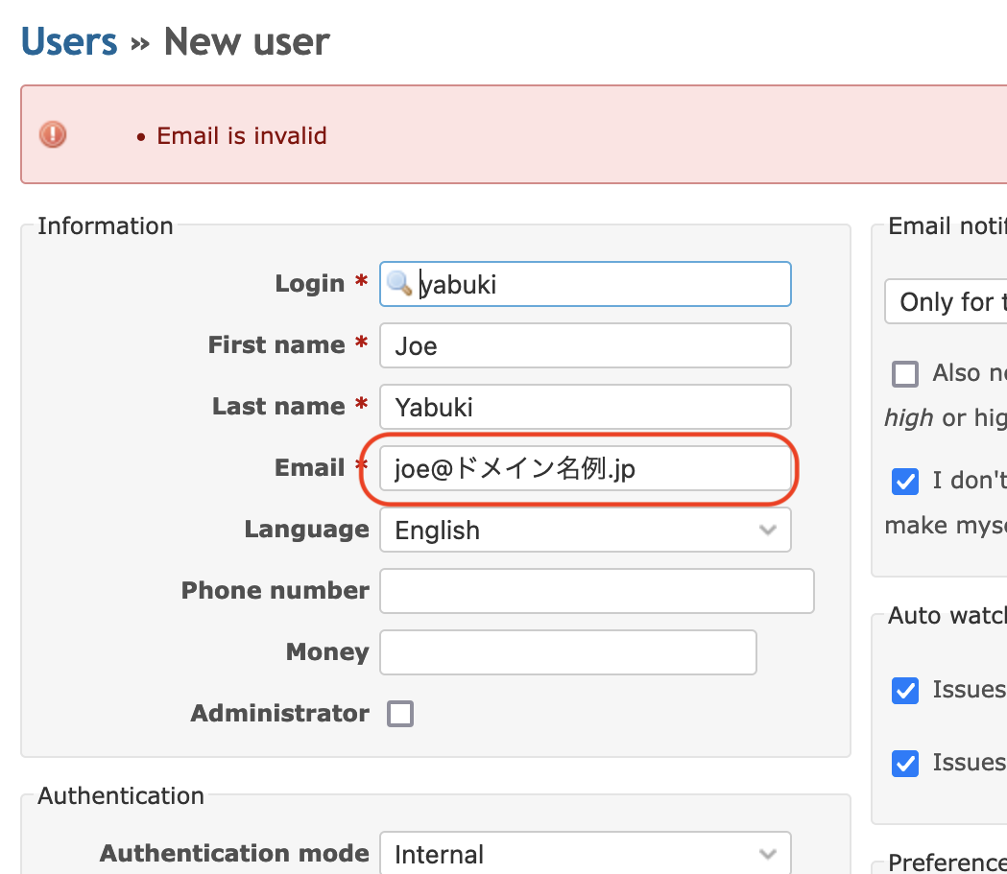1007x874 pixels.
Task: Click the Email field label
Action: click(309, 468)
